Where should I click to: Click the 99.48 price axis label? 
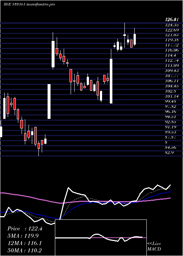click(171, 101)
